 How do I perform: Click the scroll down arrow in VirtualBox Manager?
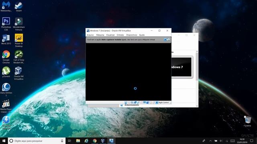click(x=197, y=106)
